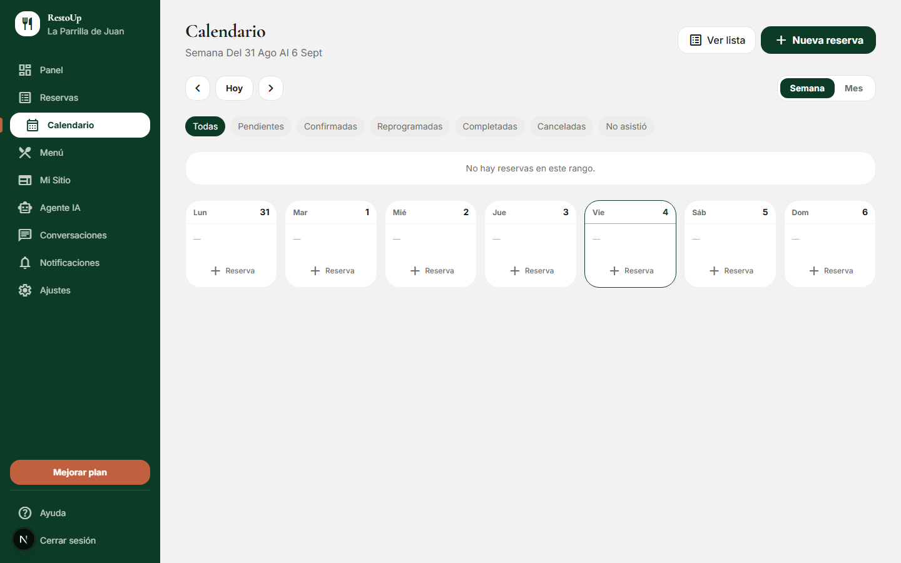Screen dimensions: 901x563
Task: Jump to today with Hoy button
Action: tap(234, 88)
